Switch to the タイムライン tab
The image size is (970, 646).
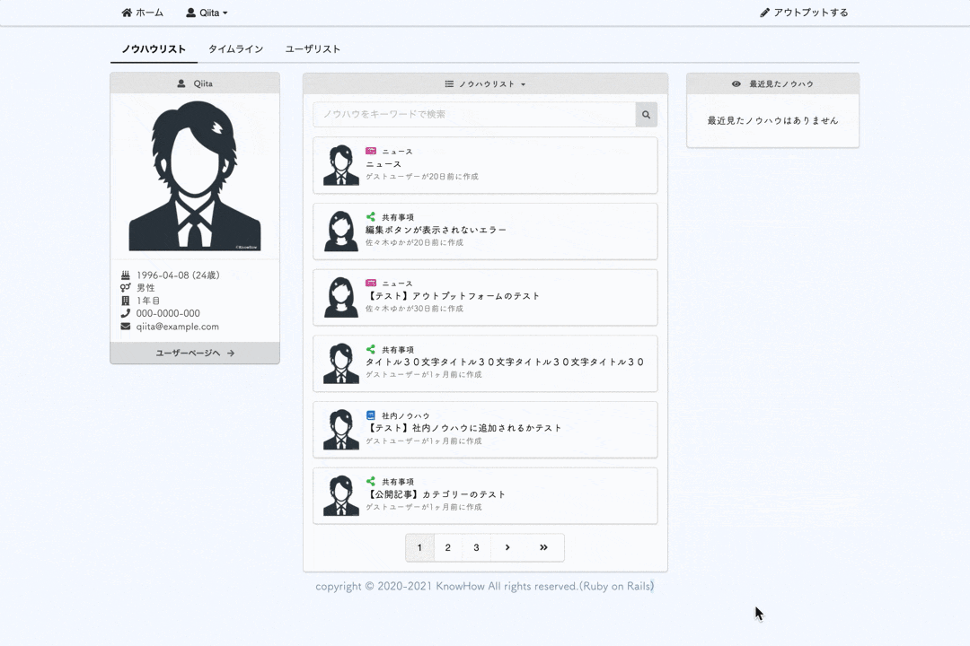(x=235, y=49)
